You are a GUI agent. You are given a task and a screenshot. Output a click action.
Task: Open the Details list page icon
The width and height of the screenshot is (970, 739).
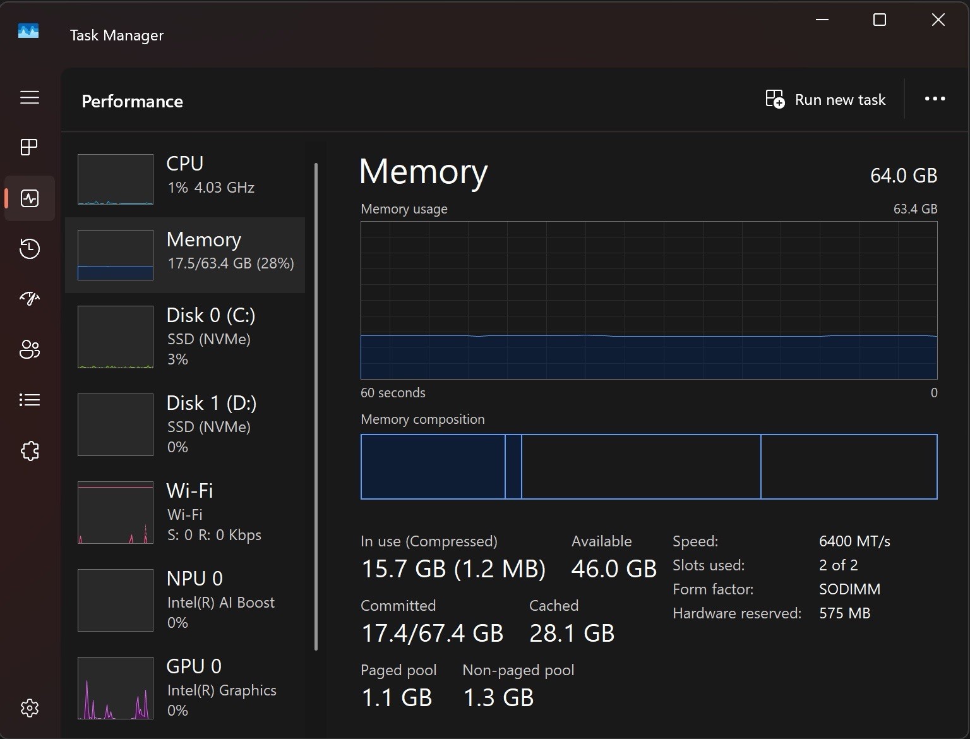(30, 400)
